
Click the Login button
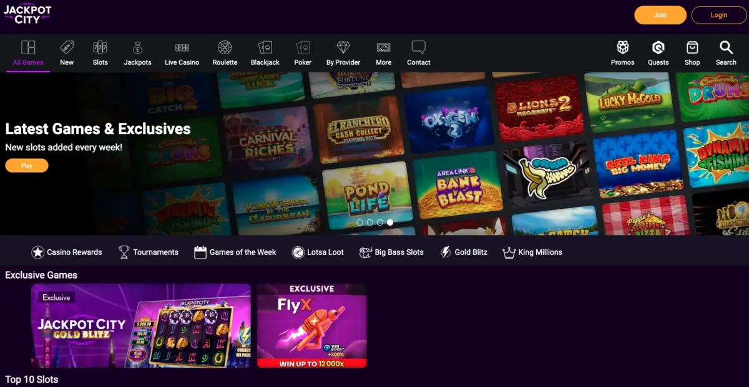718,15
